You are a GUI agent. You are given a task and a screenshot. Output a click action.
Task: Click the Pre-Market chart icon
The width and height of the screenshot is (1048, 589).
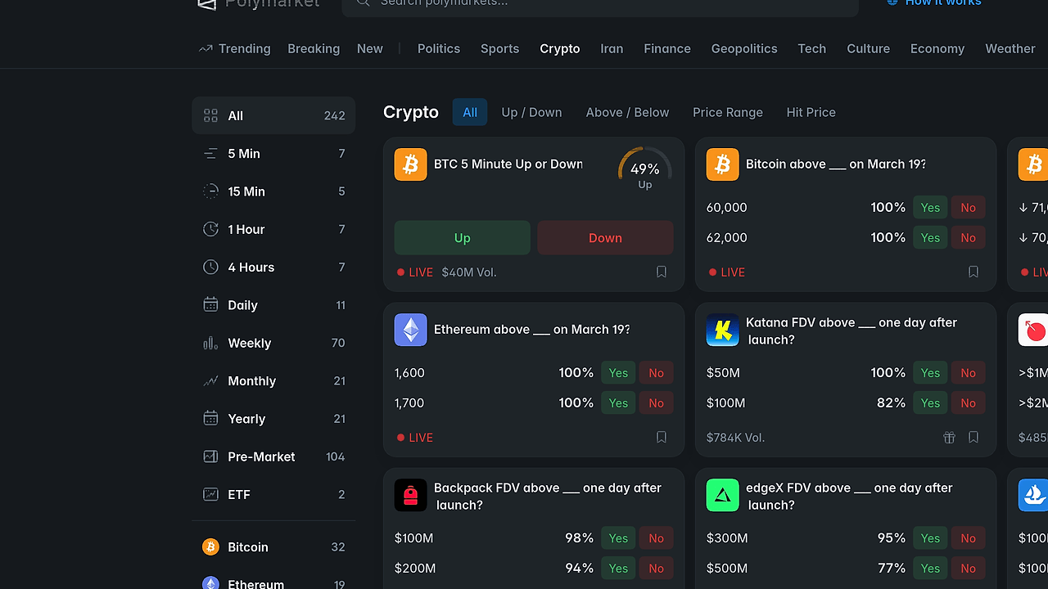click(x=210, y=456)
